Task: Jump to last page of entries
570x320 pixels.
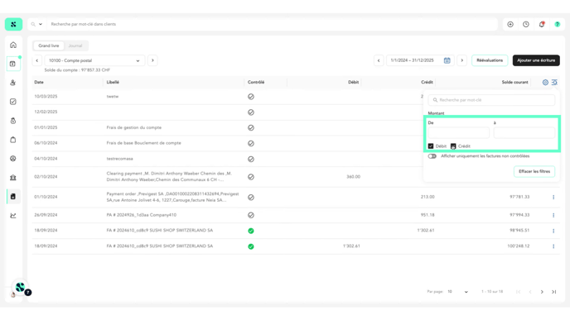Action: click(554, 292)
